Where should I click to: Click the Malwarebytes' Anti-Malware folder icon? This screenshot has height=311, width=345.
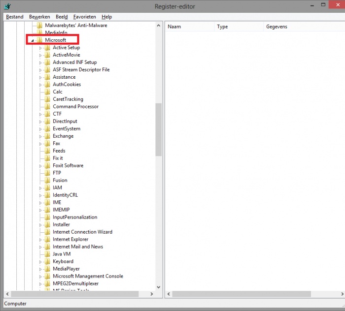click(x=39, y=25)
